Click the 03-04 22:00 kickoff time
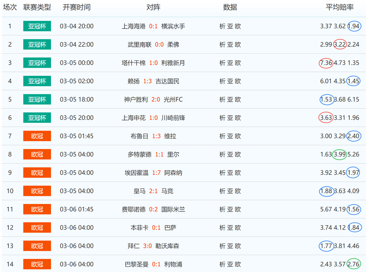This screenshot has width=366, height=272. tap(77, 45)
